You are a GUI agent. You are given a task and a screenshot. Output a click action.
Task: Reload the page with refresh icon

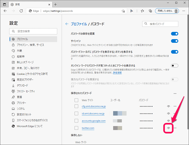click(21, 11)
